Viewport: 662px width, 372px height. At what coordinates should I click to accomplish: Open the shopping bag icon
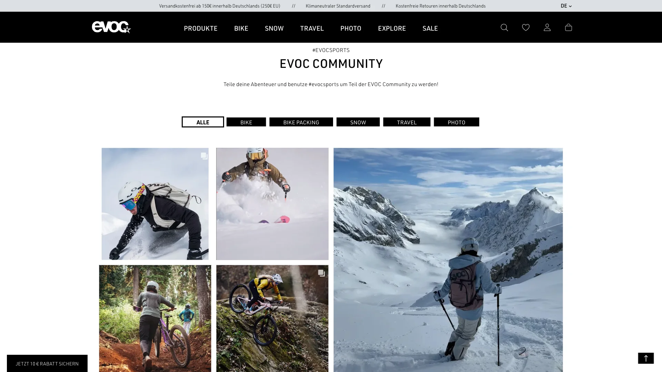point(568,28)
